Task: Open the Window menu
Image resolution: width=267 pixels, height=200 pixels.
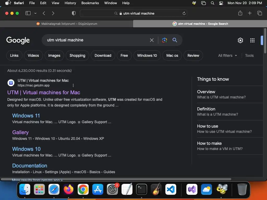Action: pyautogui.click(x=111, y=3)
